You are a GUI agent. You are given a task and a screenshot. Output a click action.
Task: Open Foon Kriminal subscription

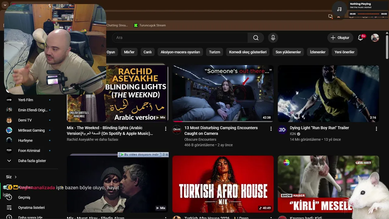coord(29,151)
